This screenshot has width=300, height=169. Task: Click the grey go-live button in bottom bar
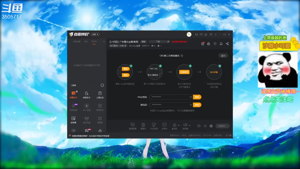222,126
